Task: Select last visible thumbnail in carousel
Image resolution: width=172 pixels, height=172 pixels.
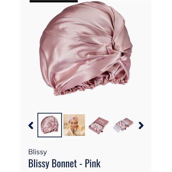Action: point(123,125)
